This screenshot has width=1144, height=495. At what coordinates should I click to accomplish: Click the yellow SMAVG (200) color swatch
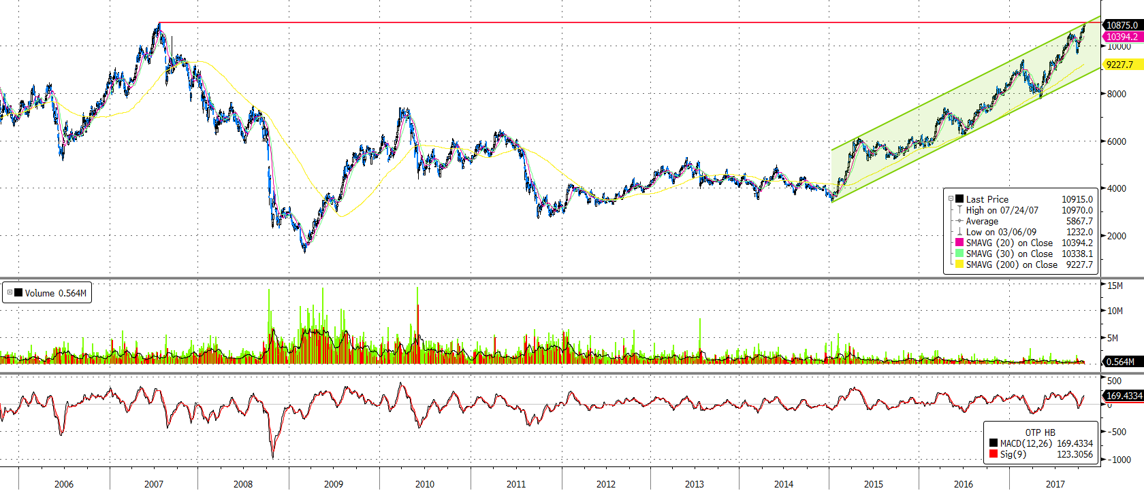coord(959,264)
